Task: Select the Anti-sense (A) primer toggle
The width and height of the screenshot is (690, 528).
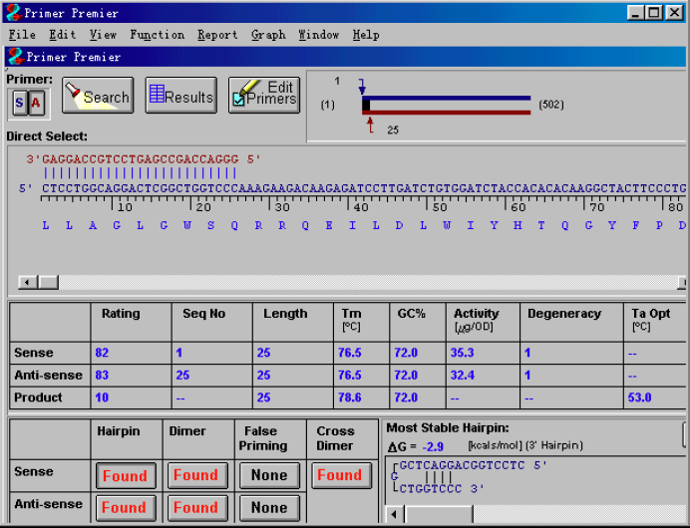Action: point(37,103)
